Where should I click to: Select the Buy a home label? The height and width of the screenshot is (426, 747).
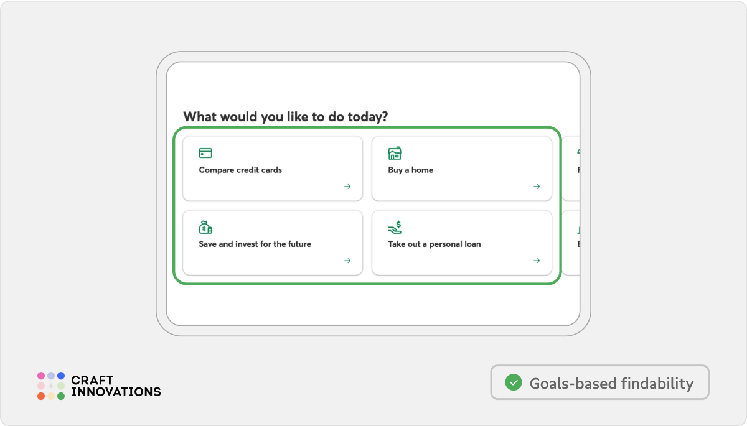point(410,170)
